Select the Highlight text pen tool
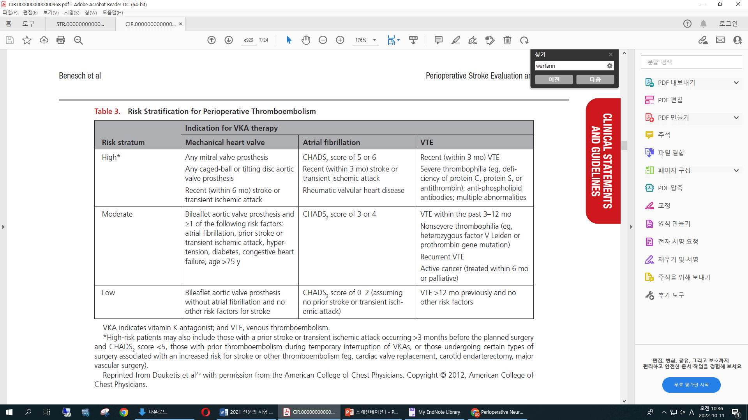Viewport: 748px width, 420px height. [x=456, y=40]
